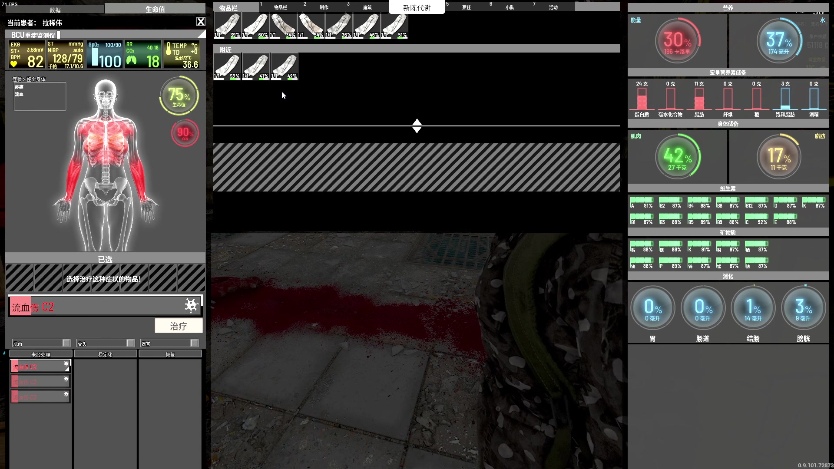
Task: Click the 75% 生命值 health gauge
Action: tap(179, 96)
